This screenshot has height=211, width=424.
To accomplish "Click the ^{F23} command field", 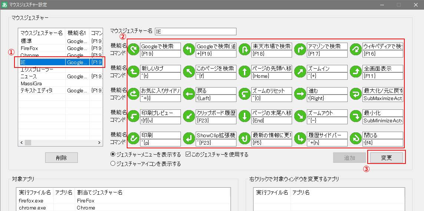I will [216, 142].
